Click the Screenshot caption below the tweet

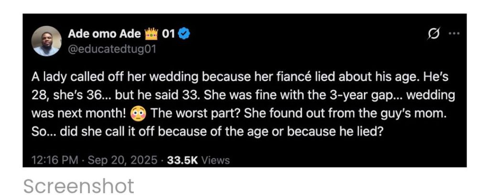pyautogui.click(x=78, y=186)
